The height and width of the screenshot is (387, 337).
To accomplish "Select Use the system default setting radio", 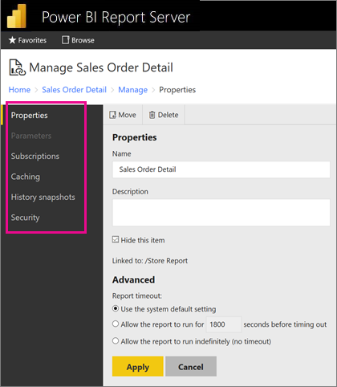I will point(116,308).
